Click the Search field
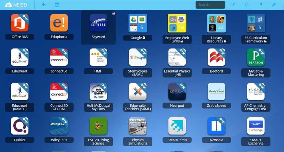This screenshot has height=152, width=284. pyautogui.click(x=210, y=5)
